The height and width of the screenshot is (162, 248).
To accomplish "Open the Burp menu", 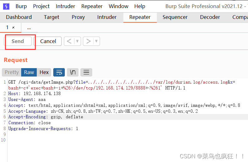I will [21, 6].
